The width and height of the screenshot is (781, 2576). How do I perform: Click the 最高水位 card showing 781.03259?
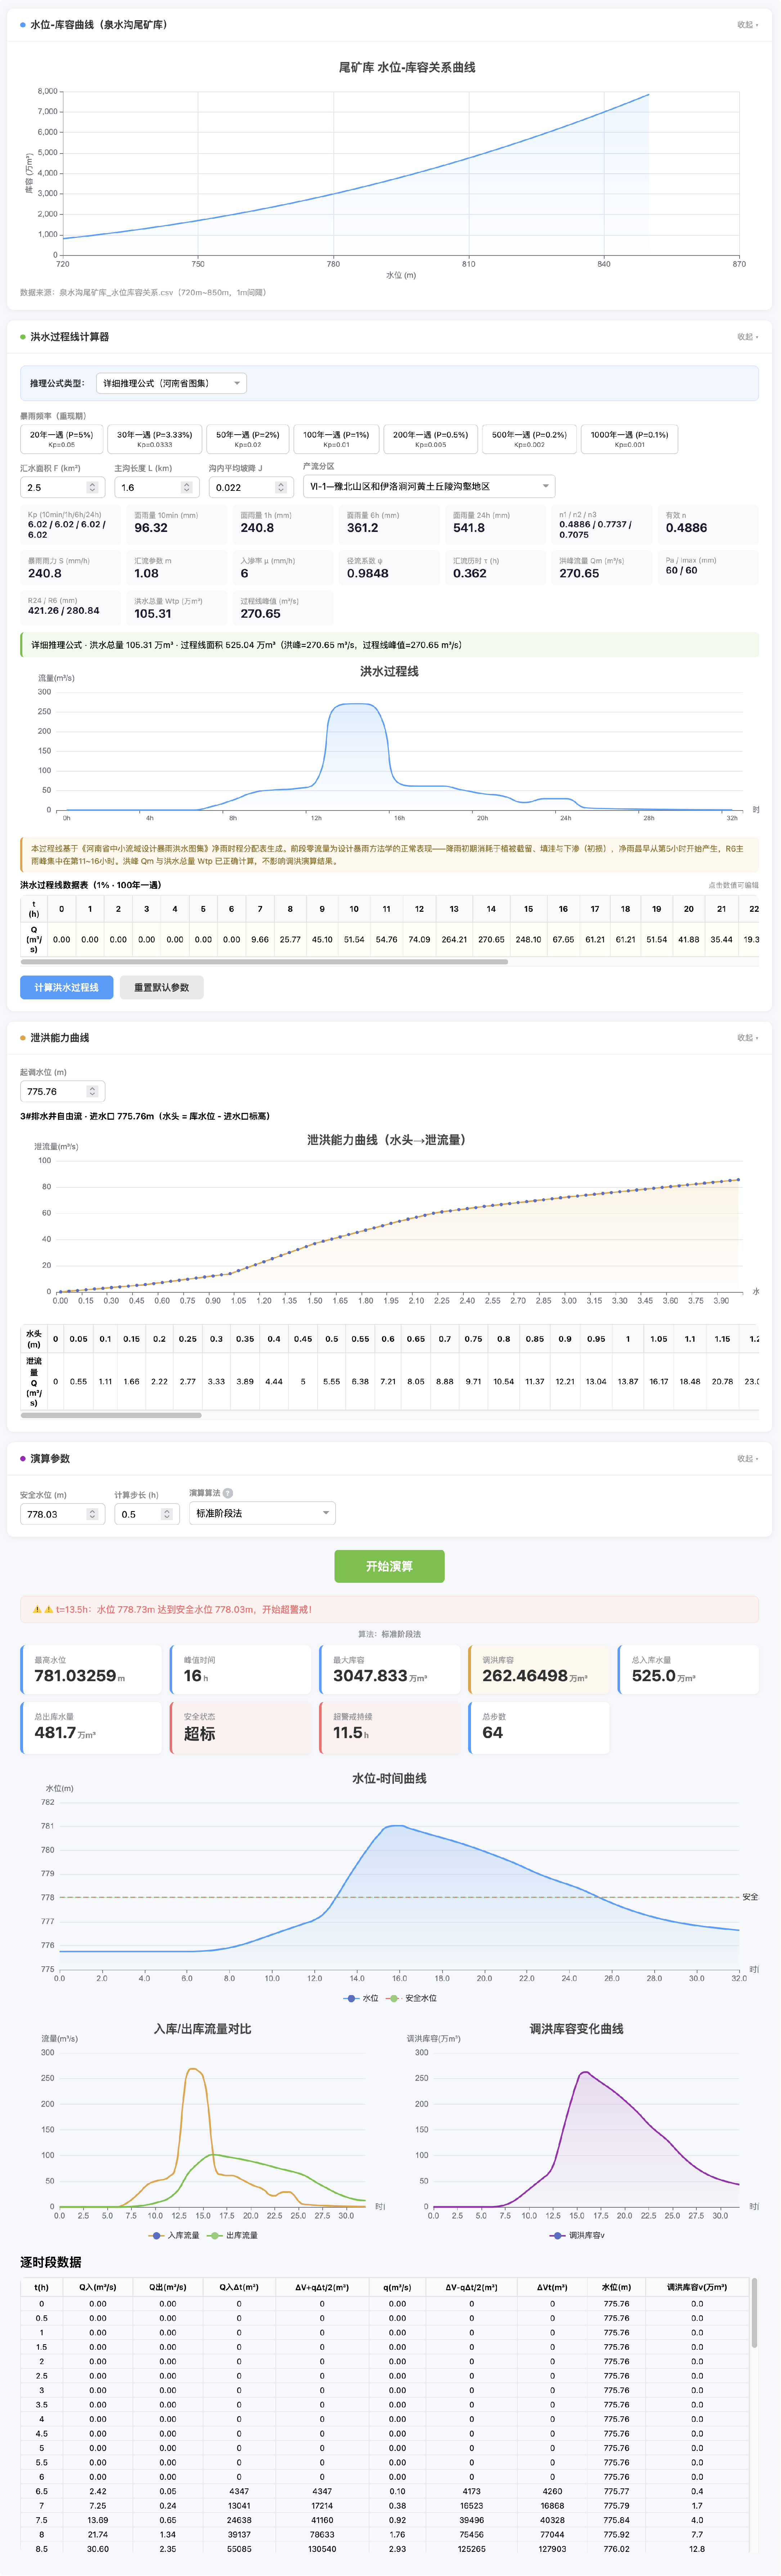click(x=91, y=1670)
